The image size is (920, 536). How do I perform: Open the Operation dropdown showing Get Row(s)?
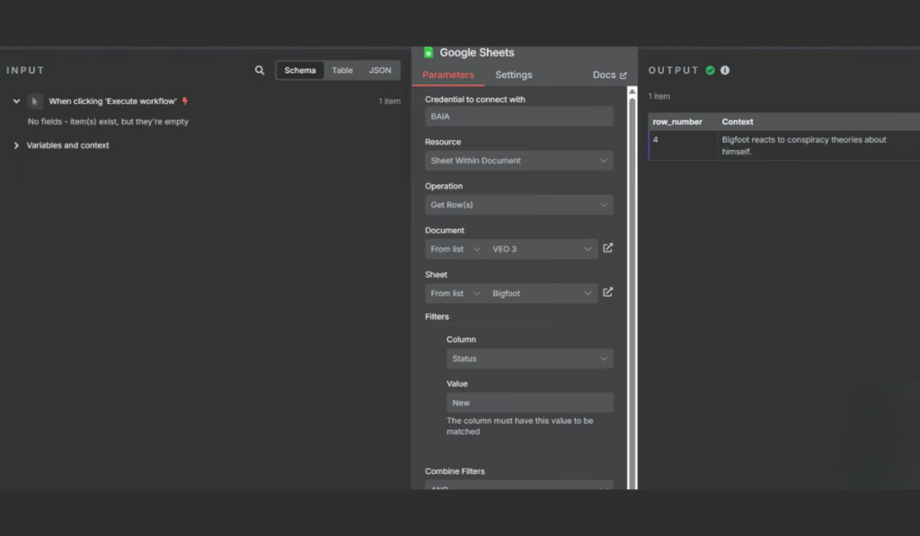pos(518,205)
